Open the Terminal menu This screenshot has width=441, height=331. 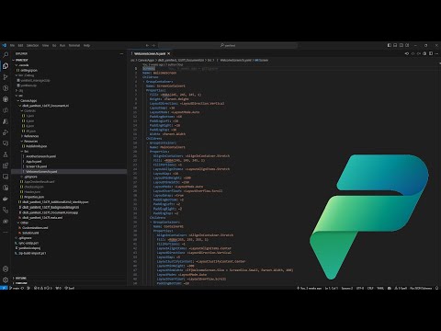(x=74, y=45)
